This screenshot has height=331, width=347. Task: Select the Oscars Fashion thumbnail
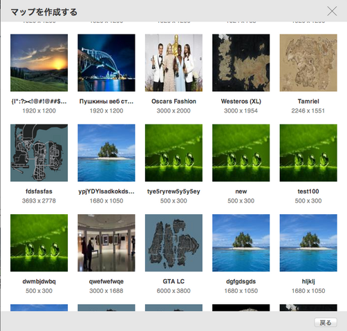pos(173,63)
